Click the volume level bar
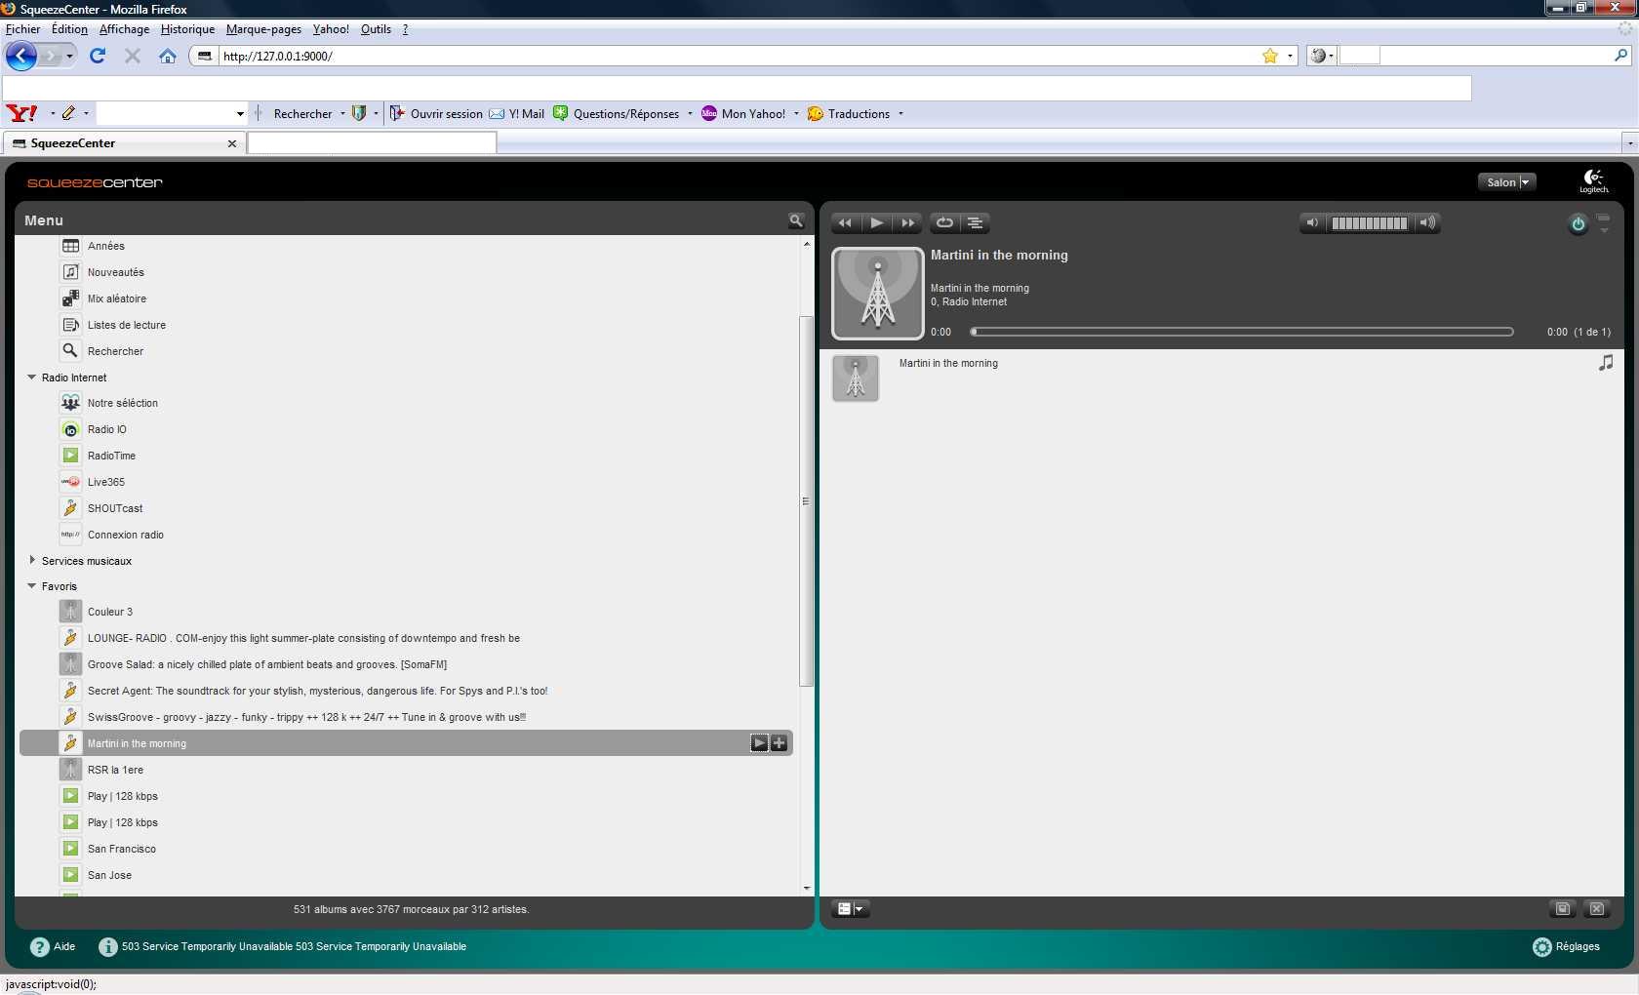This screenshot has height=995, width=1639. (1369, 223)
